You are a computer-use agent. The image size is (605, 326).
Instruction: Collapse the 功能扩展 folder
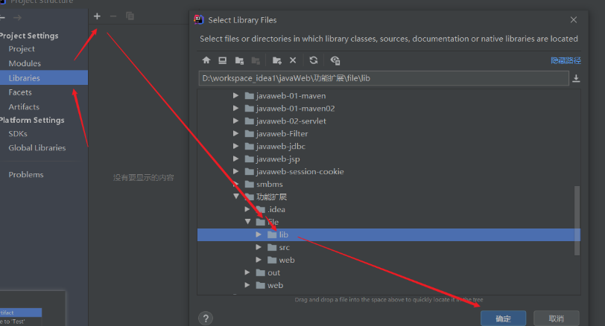pyautogui.click(x=235, y=196)
